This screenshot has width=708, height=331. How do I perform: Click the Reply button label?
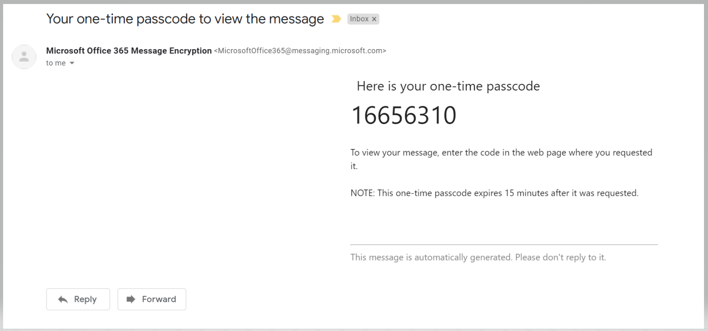tap(85, 299)
